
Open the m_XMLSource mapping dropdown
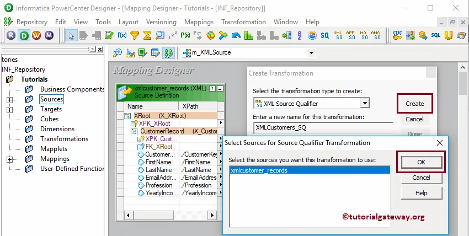(x=311, y=53)
